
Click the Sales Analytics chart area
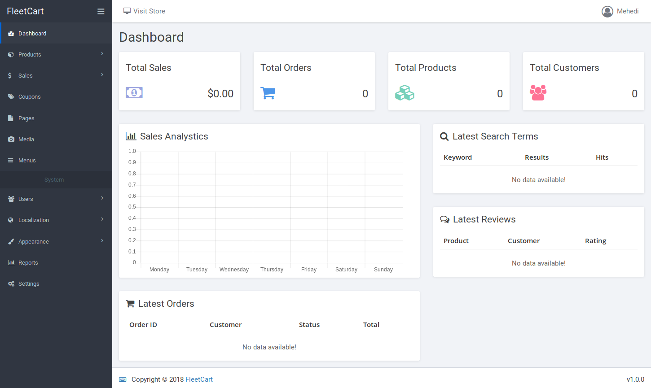pyautogui.click(x=269, y=206)
